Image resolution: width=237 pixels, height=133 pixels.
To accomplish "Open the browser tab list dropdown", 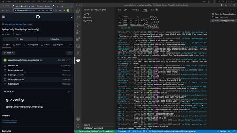I will 72,6.
